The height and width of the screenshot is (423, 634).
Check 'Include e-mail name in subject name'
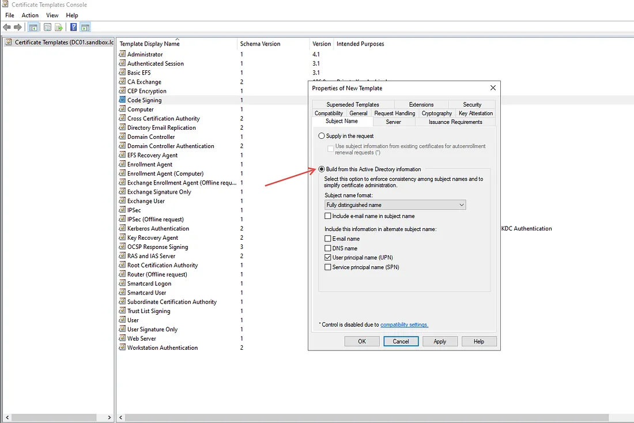328,216
